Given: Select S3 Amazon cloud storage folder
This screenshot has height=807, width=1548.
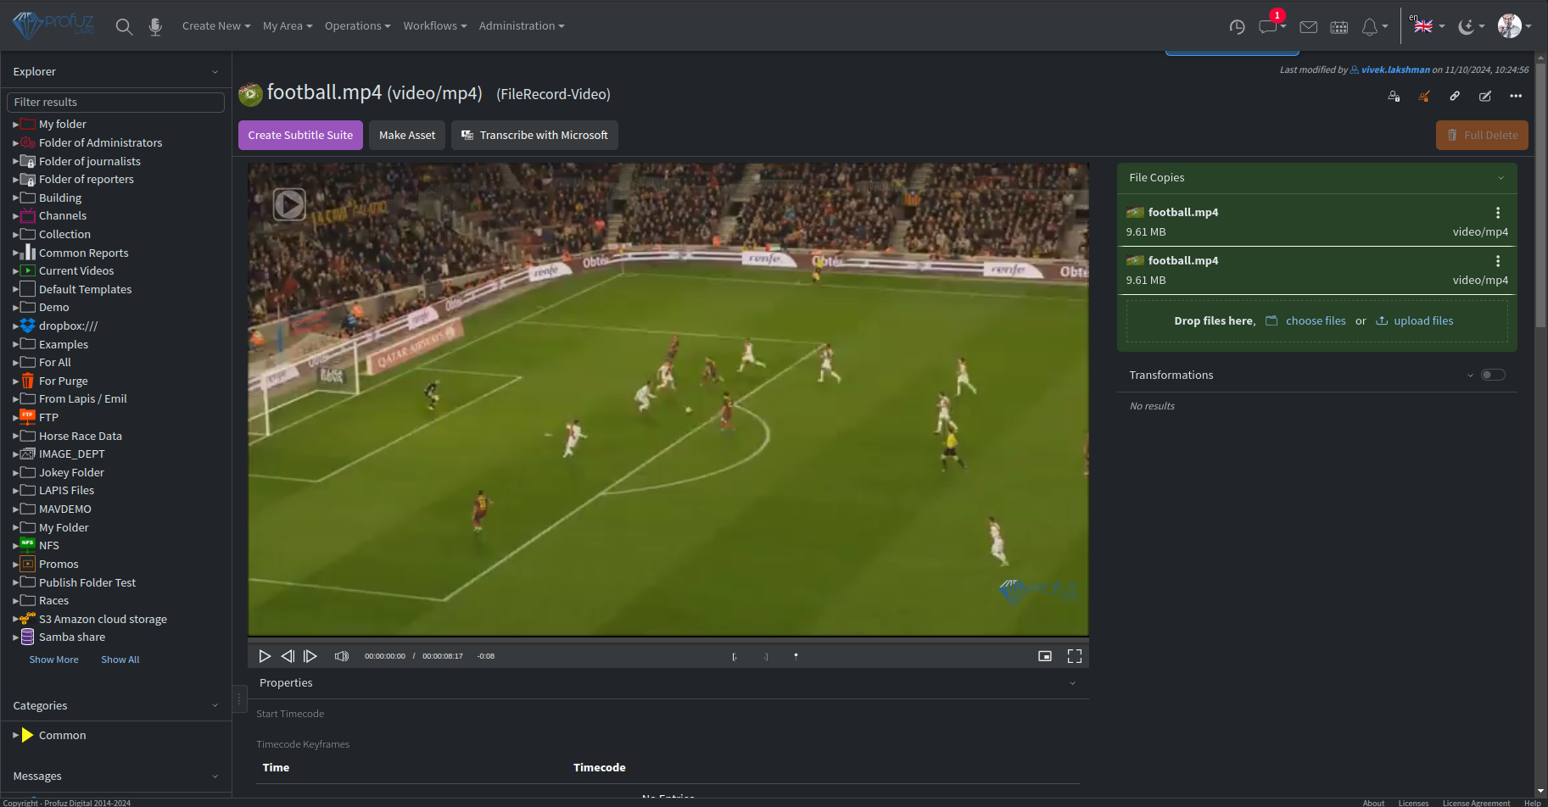Looking at the screenshot, I should [103, 620].
